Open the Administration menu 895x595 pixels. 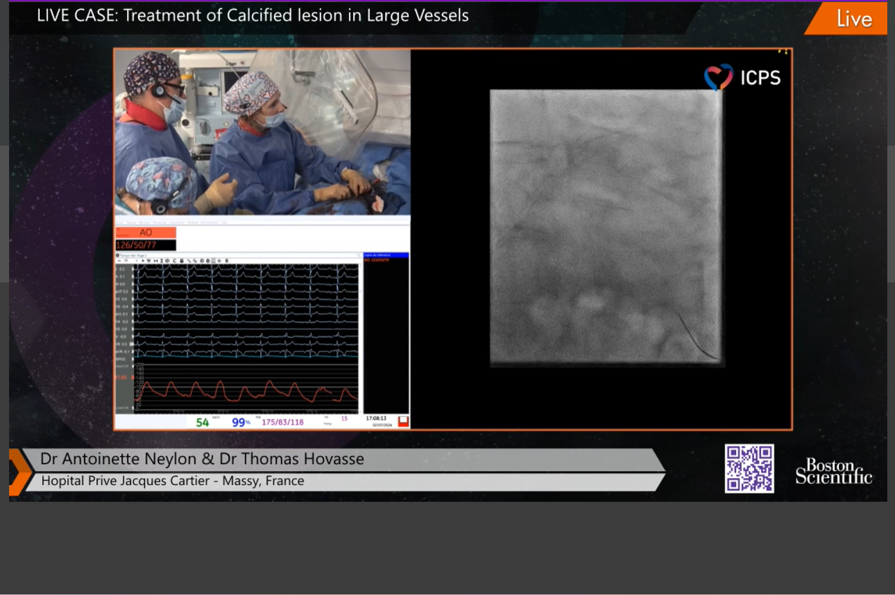[x=209, y=222]
